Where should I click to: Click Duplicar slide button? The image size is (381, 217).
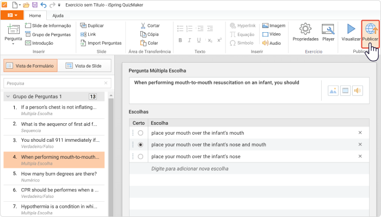pos(92,26)
